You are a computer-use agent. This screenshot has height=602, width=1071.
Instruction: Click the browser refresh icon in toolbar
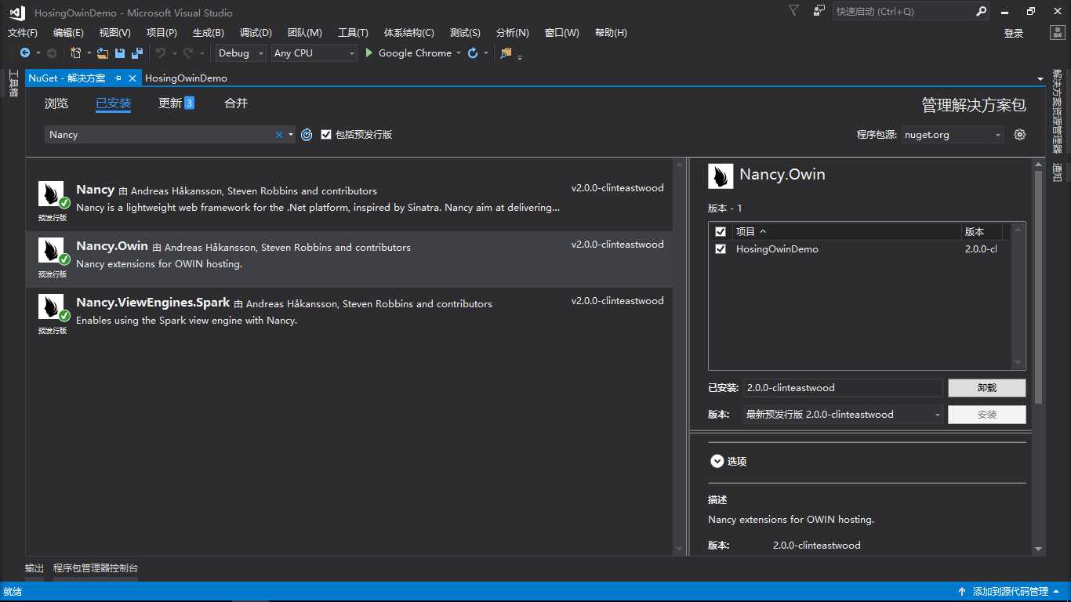(473, 53)
